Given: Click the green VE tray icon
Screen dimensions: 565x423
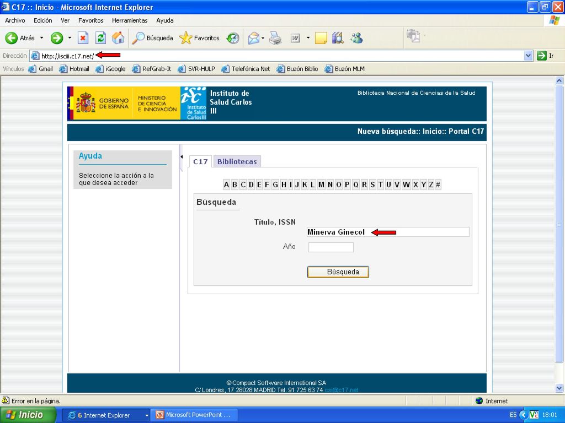Looking at the screenshot, I should click(534, 415).
